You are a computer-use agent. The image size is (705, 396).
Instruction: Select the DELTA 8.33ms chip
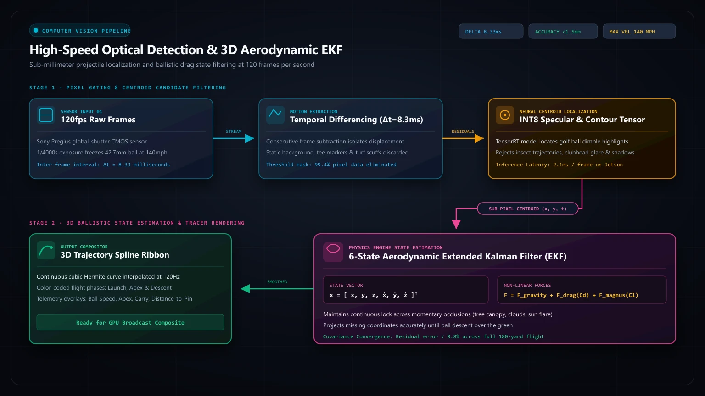[491, 32]
